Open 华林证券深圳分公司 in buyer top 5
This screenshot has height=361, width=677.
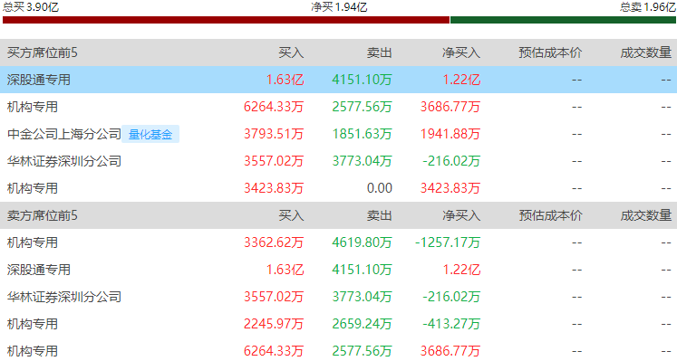coord(64,161)
